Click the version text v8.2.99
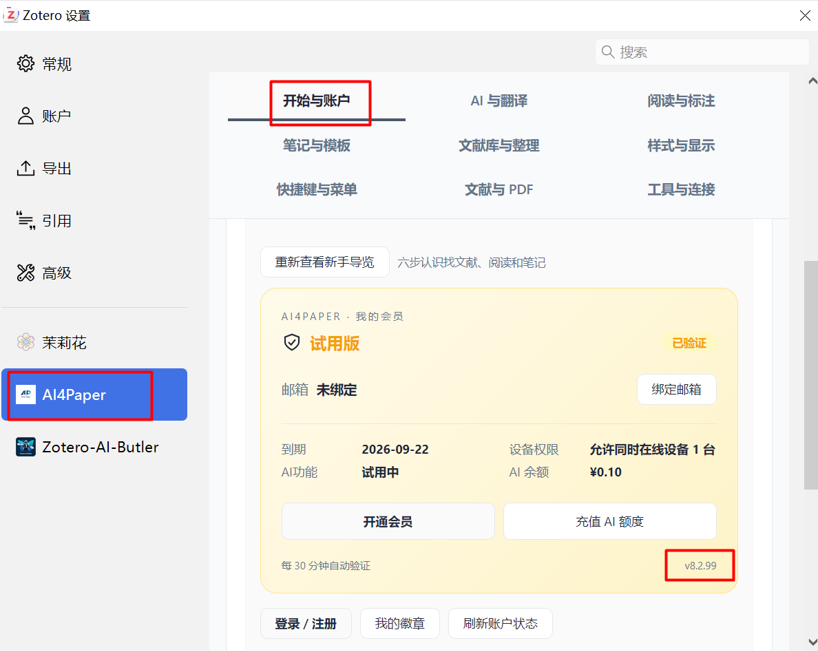This screenshot has height=652, width=818. (x=701, y=565)
